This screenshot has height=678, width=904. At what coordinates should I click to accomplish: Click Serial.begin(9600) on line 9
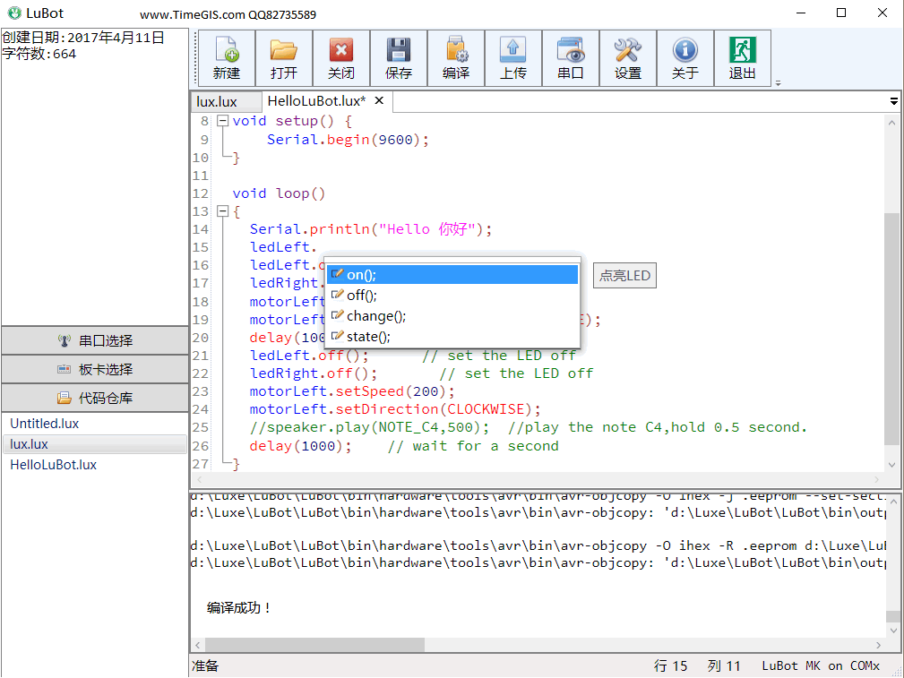pyautogui.click(x=348, y=140)
